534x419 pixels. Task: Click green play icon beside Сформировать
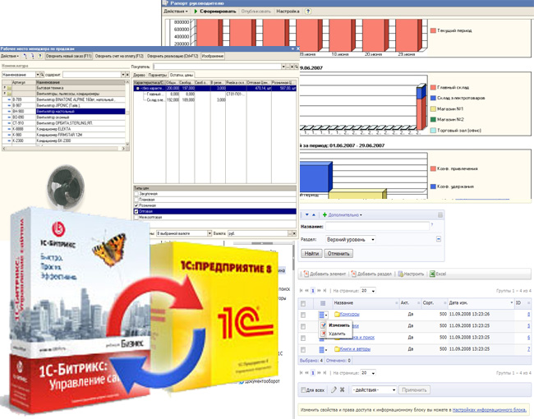pyautogui.click(x=196, y=12)
